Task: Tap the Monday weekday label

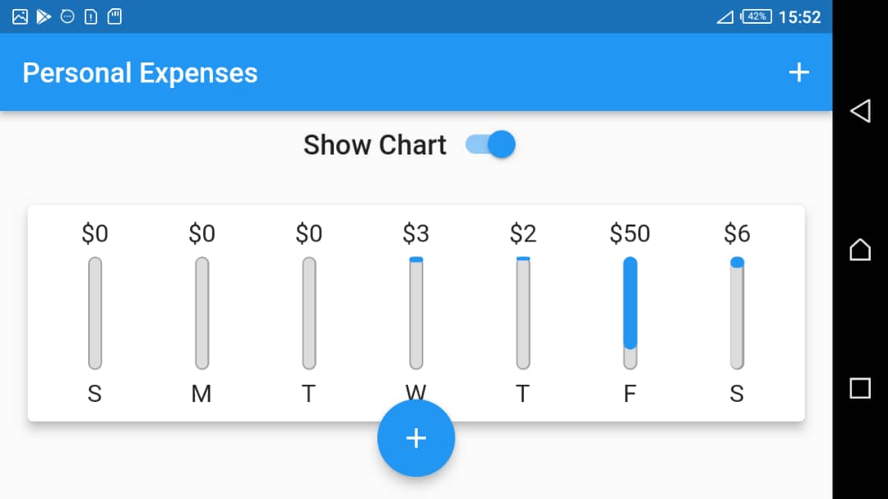Action: pyautogui.click(x=201, y=394)
